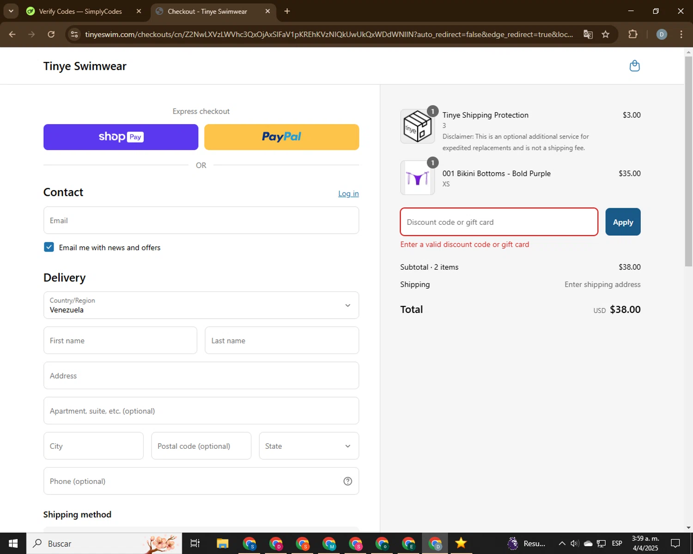Close the Verify Codes tab
693x554 pixels.
coord(139,11)
